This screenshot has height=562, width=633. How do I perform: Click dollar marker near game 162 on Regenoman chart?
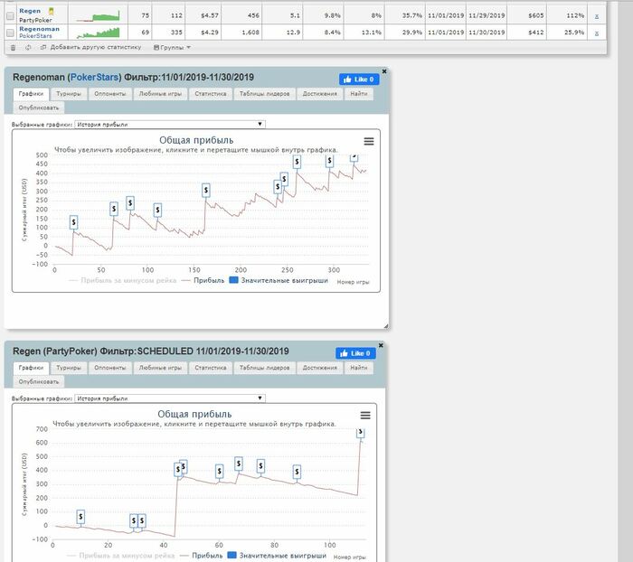[x=206, y=190]
